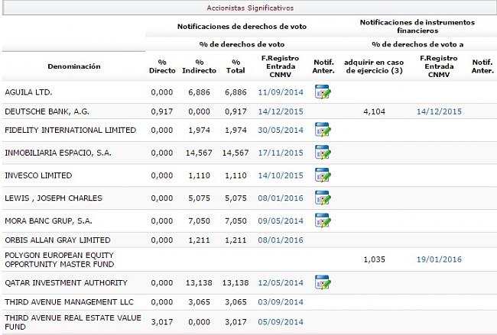Viewport: 497px width, 335px height.
Task: Click the 3,017 direct percentage for Third Avenue fund
Action: [x=162, y=322]
